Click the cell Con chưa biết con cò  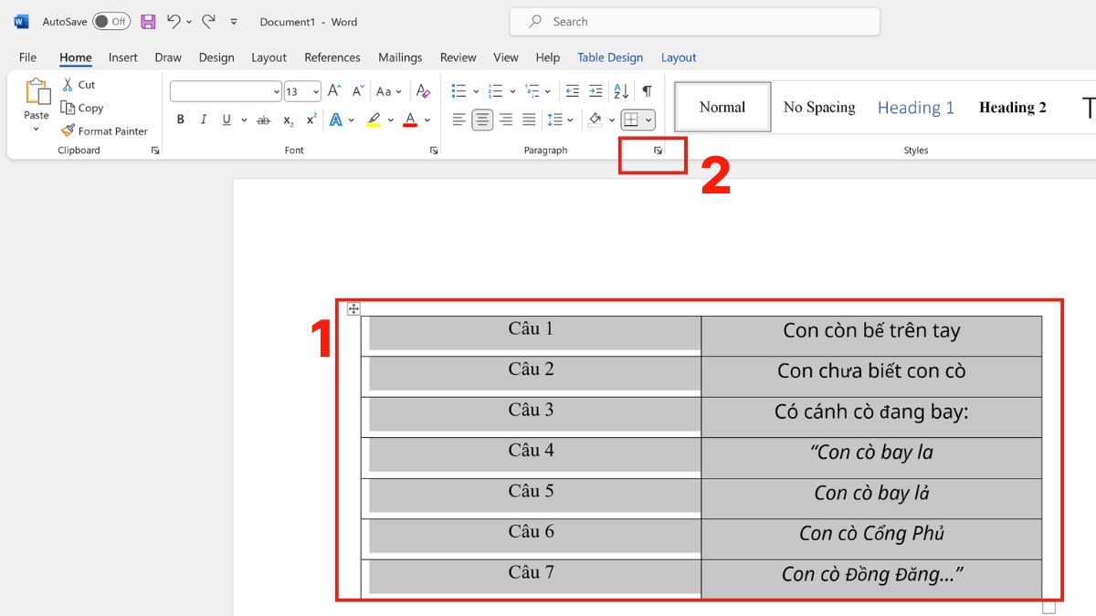871,377
